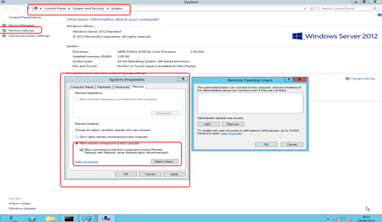Open Device Manager link

point(21,25)
